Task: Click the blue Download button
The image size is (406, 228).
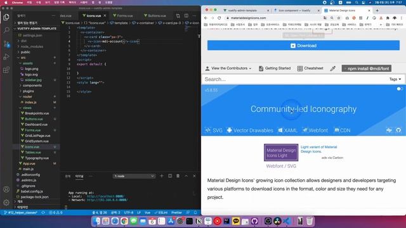Action: click(303, 46)
